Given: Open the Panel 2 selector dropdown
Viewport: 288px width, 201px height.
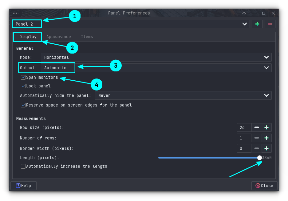Looking at the screenshot, I should [x=131, y=24].
